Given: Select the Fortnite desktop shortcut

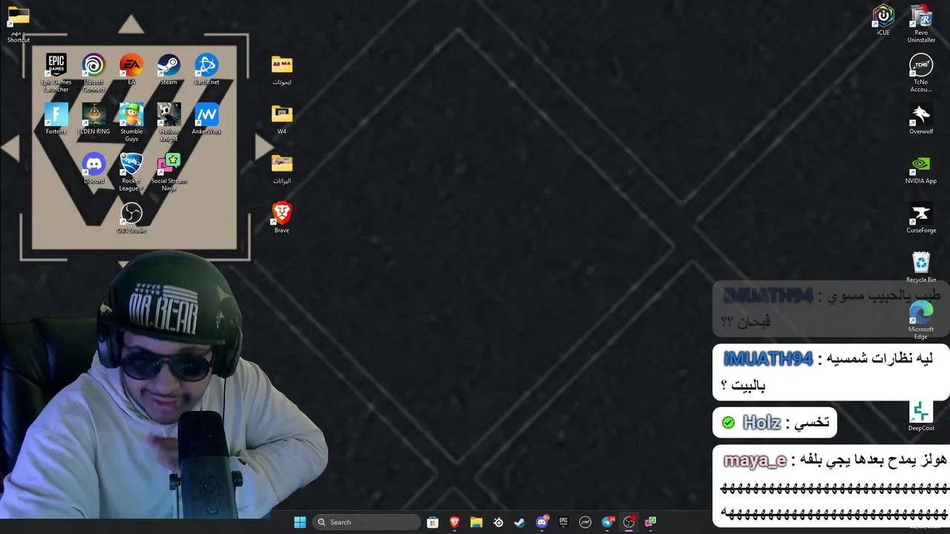Looking at the screenshot, I should [56, 119].
